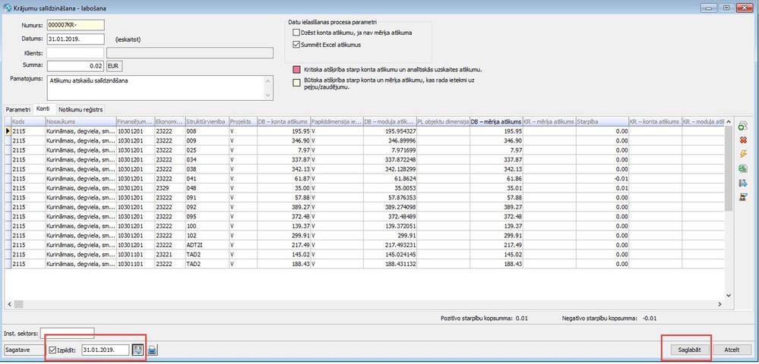Click Finansējum cell 10301101 in 145.02 row
The height and width of the screenshot is (364, 759).
click(x=135, y=255)
